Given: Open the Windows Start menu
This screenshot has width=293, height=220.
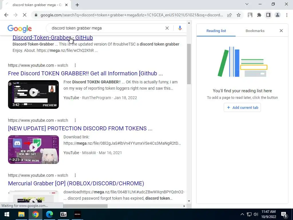Looking at the screenshot, I should (7, 214).
